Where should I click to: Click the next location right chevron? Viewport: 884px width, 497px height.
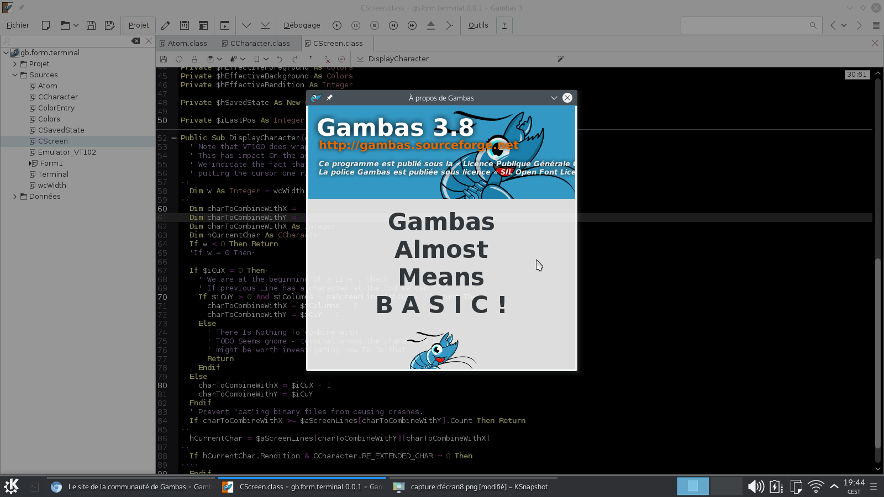point(859,25)
